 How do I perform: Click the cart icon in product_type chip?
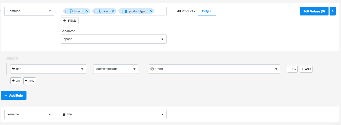click(126, 11)
